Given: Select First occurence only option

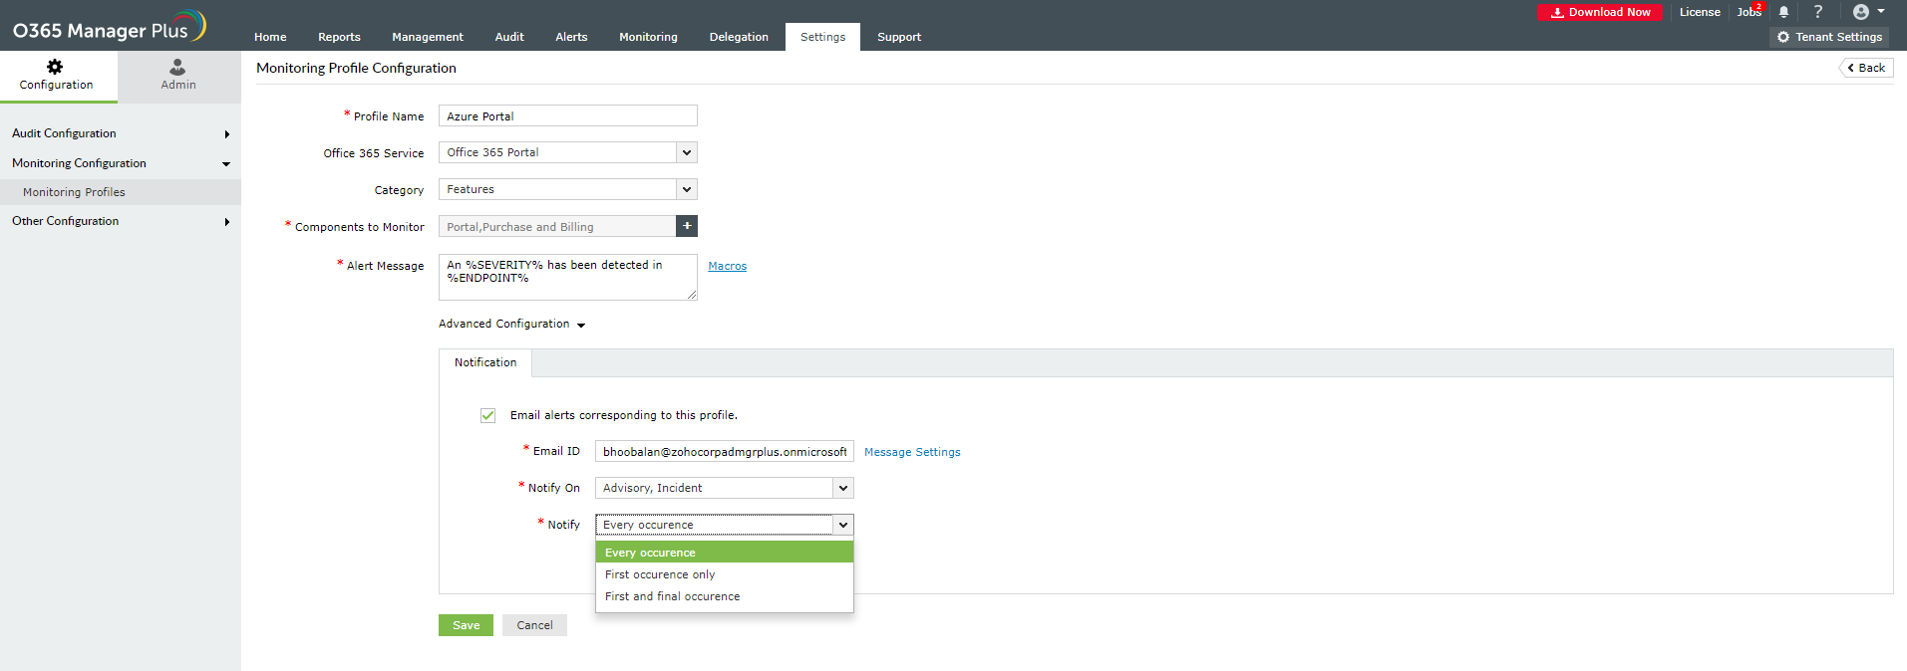Looking at the screenshot, I should (x=724, y=574).
